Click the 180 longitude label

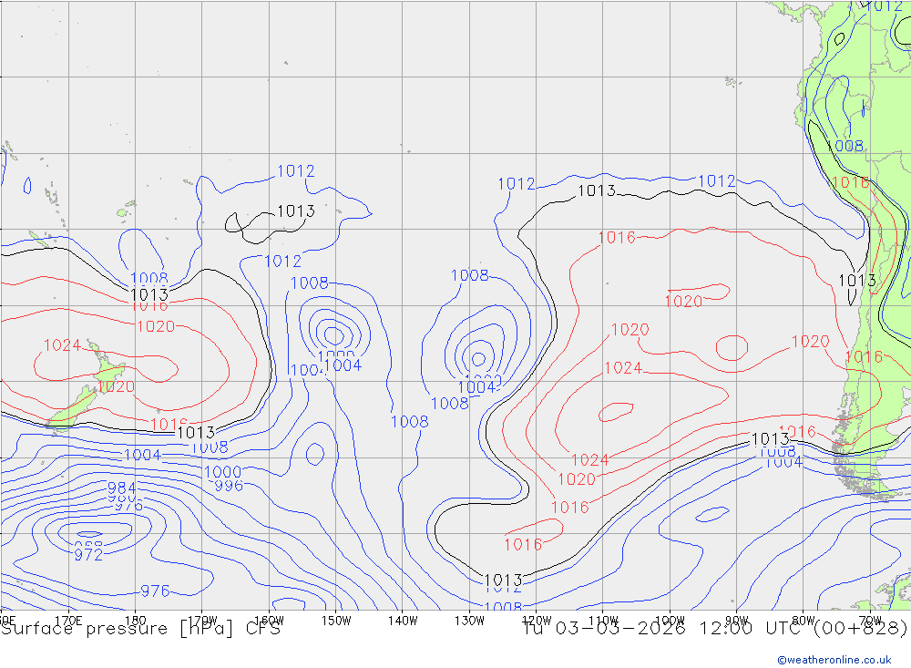[136, 621]
